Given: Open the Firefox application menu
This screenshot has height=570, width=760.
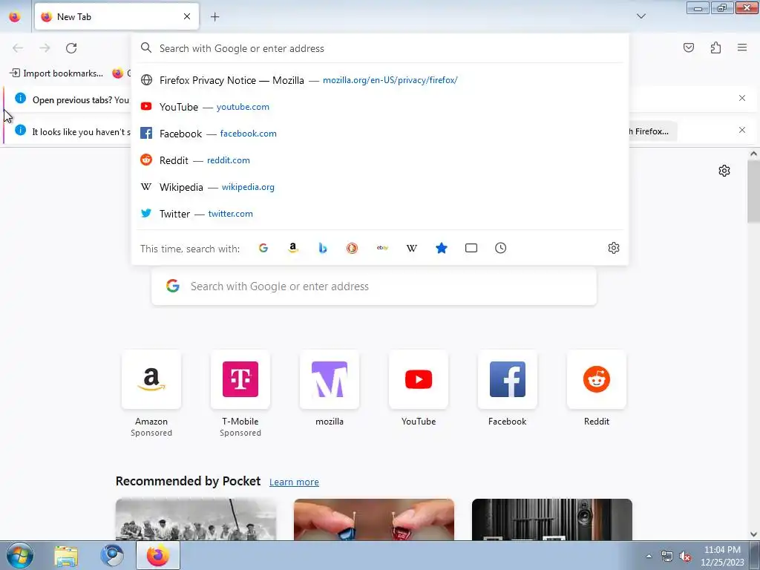Looking at the screenshot, I should coord(742,47).
